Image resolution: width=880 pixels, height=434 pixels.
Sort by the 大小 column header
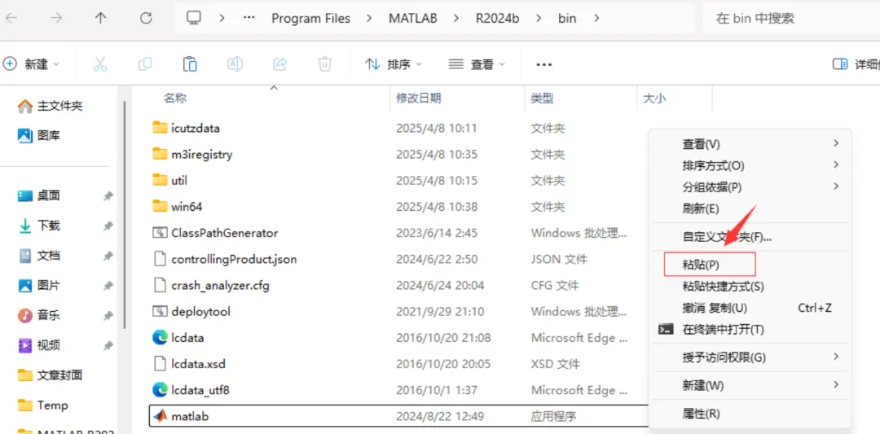[653, 99]
